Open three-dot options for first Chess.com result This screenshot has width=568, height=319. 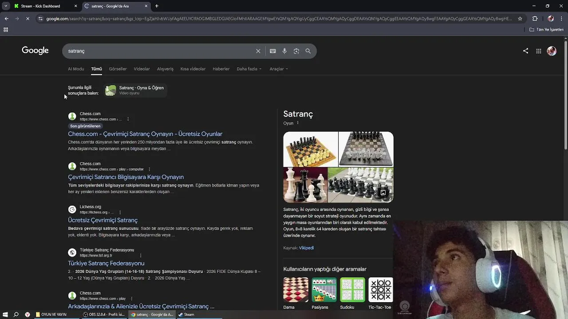[128, 119]
